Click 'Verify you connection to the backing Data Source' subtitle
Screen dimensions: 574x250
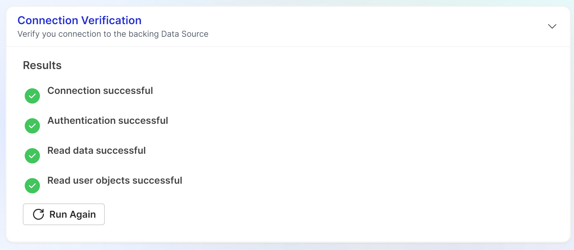[x=113, y=34]
